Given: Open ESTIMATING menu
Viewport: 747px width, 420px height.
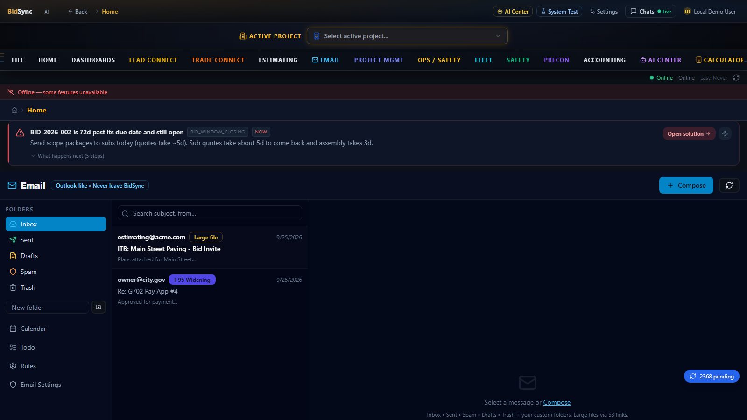Looking at the screenshot, I should point(278,60).
